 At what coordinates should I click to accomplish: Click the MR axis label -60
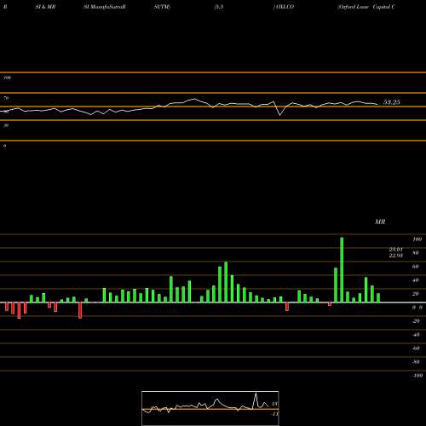click(x=416, y=348)
